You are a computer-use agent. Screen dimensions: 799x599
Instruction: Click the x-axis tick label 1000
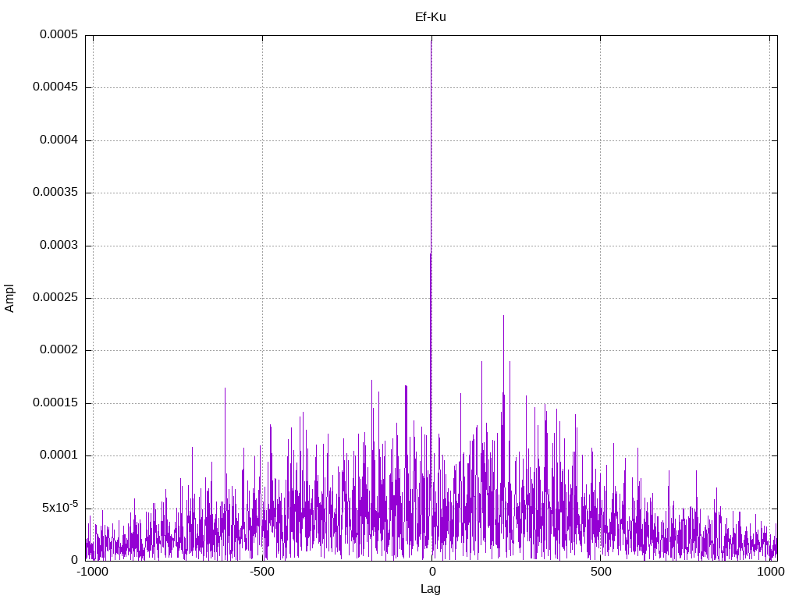(770, 572)
